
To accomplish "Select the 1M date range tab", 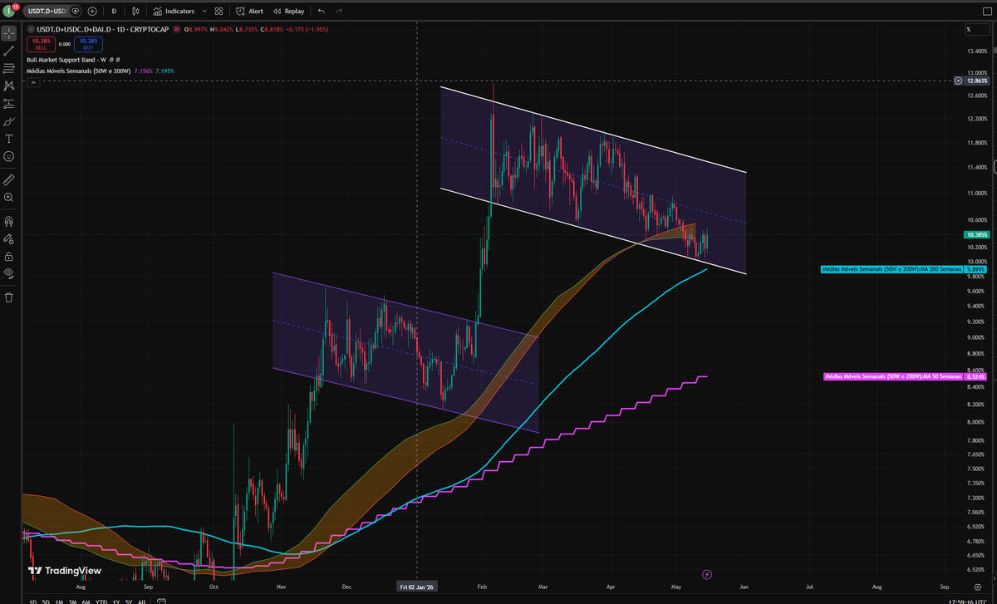I will [59, 601].
